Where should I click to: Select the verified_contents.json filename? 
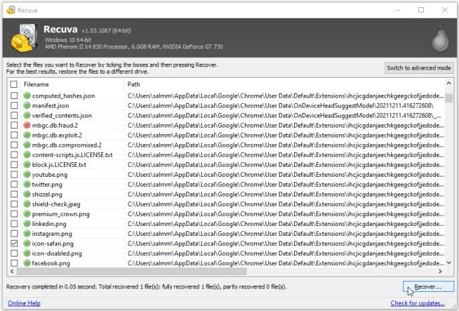point(62,116)
